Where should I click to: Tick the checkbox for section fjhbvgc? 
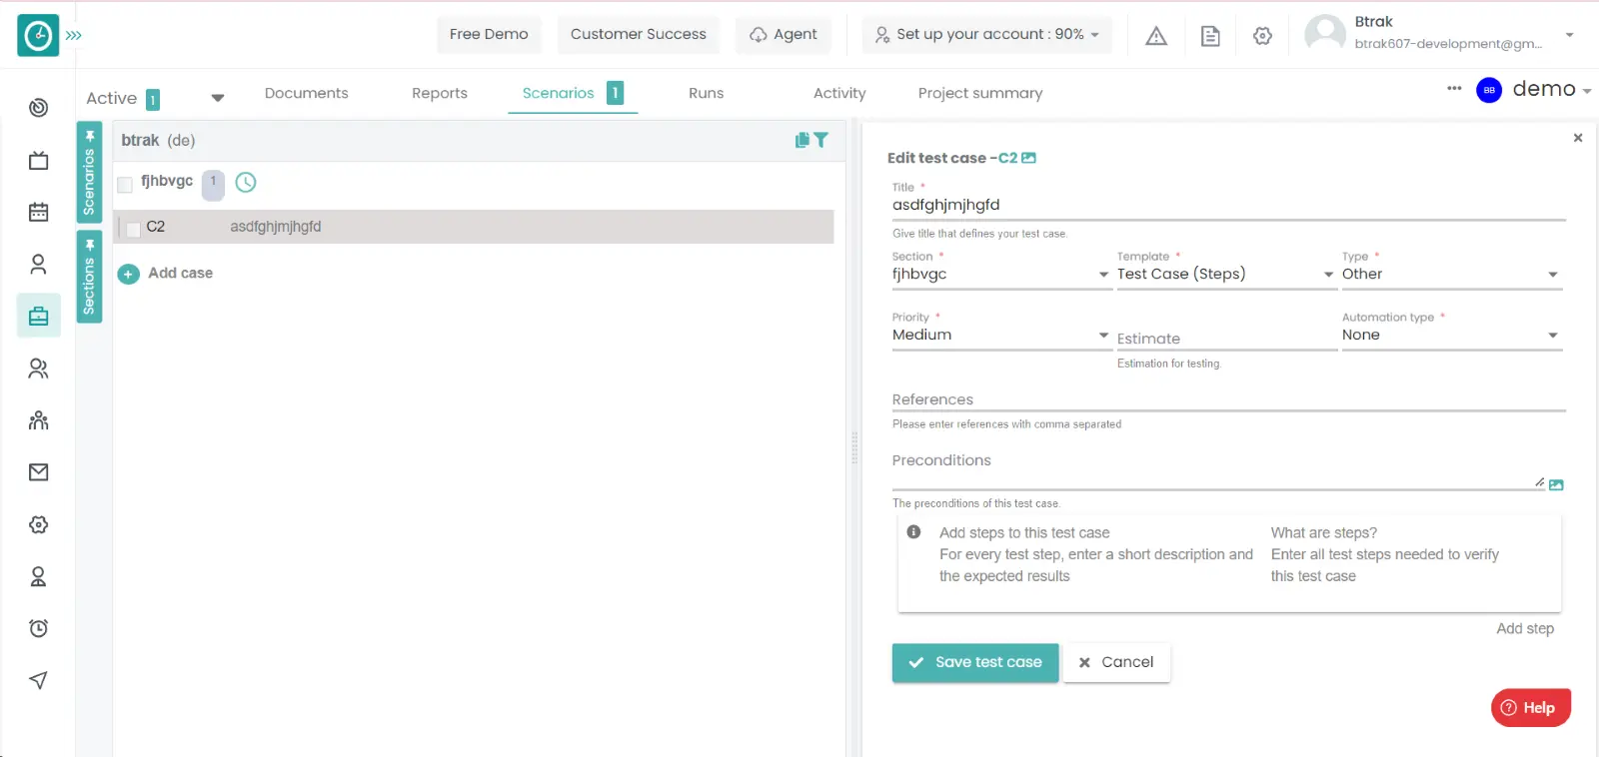pos(125,184)
